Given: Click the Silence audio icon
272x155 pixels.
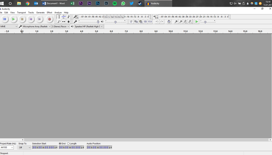Looking at the screenshot, I should click(x=150, y=22).
